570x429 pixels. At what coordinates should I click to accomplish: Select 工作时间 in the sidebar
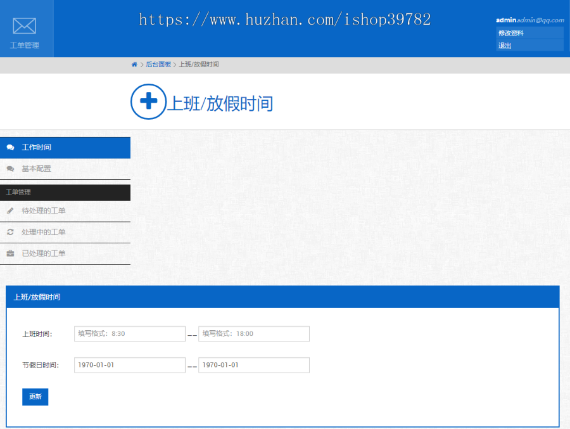click(65, 148)
